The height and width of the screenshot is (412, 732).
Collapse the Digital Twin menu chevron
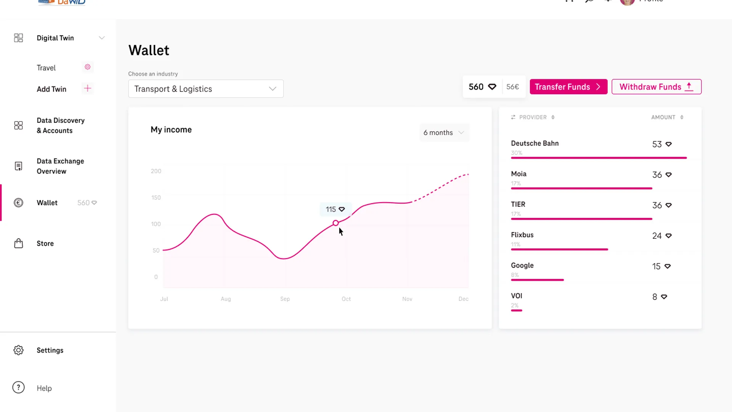(x=102, y=38)
